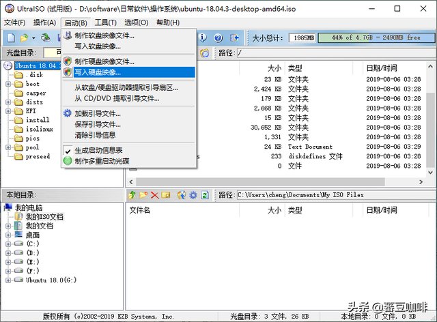The height and width of the screenshot is (322, 437).
Task: Click the Exit door toolbar icon
Action: 234,38
